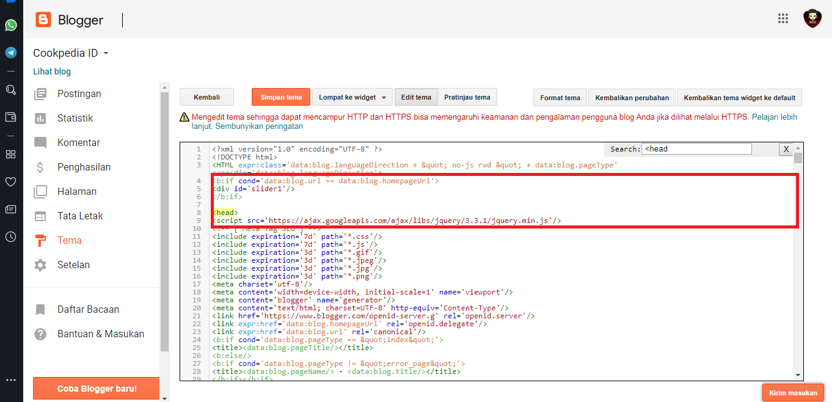Screen dimensions: 832x402
Task: Open the Lompat ke widget dropdown
Action: pyautogui.click(x=352, y=97)
